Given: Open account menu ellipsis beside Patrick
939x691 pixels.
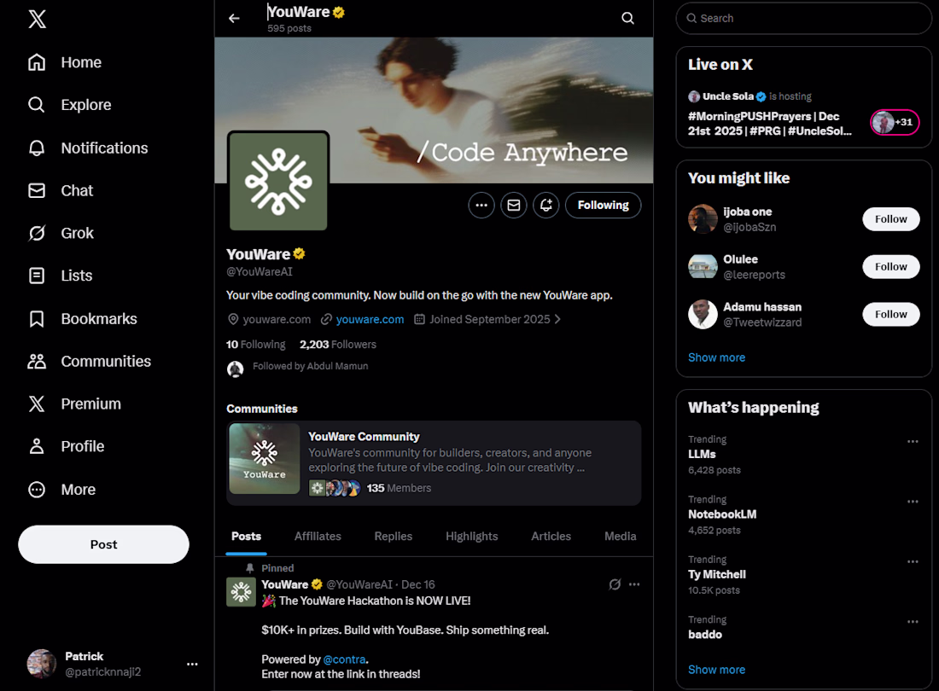Looking at the screenshot, I should point(192,664).
